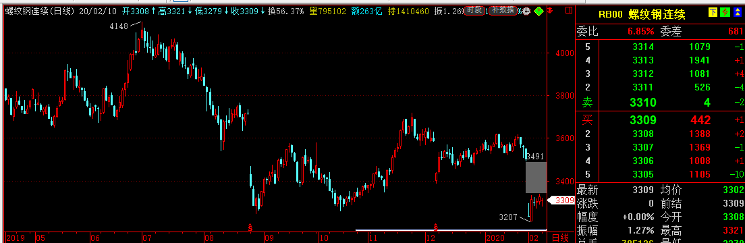Click the clock icon in chart header

(x=526, y=11)
